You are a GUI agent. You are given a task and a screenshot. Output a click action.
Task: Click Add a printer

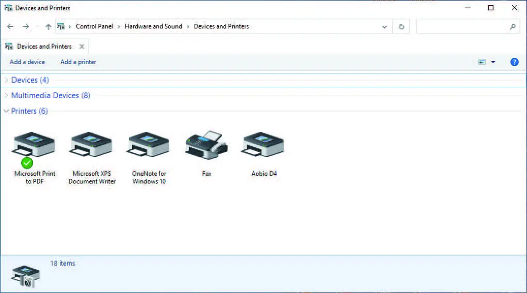pos(78,62)
